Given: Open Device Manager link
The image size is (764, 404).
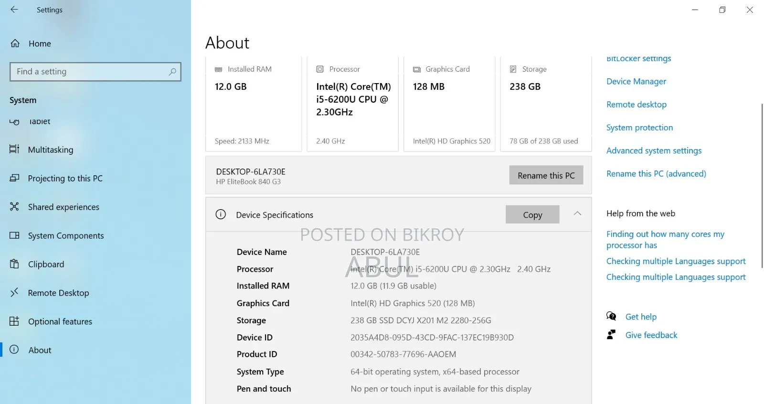Looking at the screenshot, I should point(636,82).
